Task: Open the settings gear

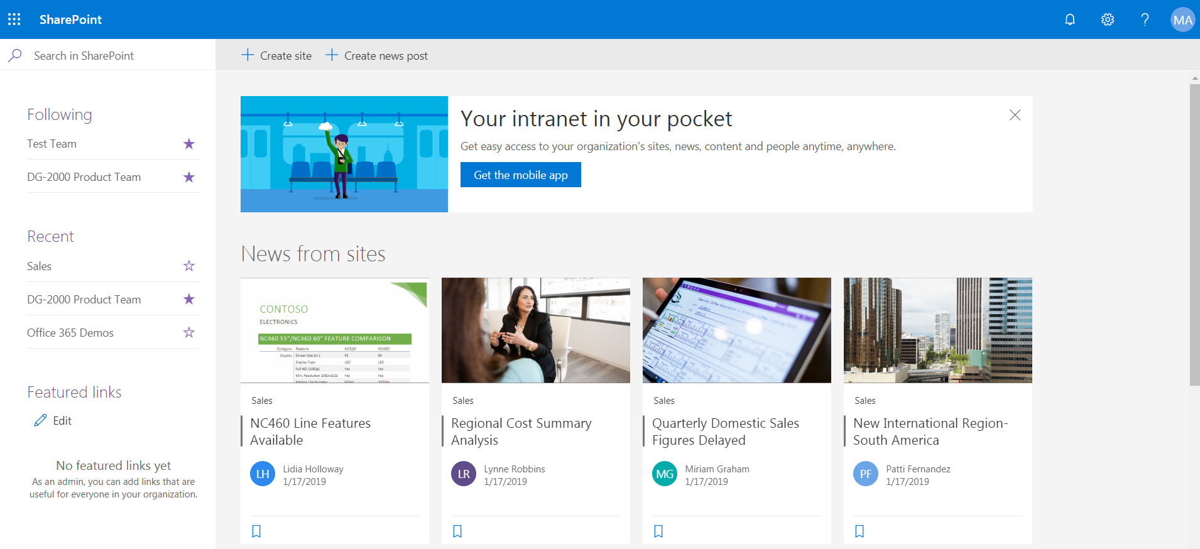Action: pyautogui.click(x=1108, y=19)
